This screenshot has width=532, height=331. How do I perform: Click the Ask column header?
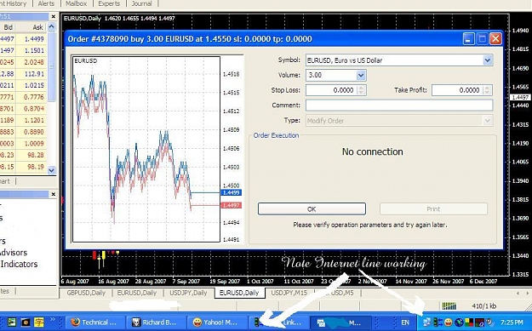click(x=31, y=27)
